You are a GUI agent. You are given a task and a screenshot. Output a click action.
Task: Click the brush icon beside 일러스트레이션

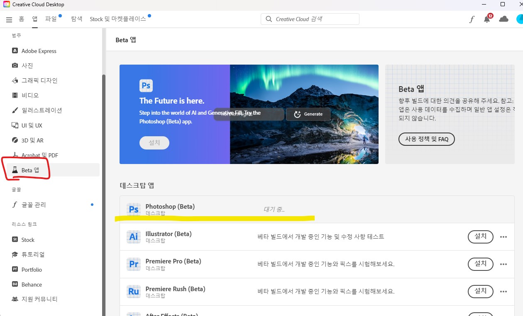[15, 110]
